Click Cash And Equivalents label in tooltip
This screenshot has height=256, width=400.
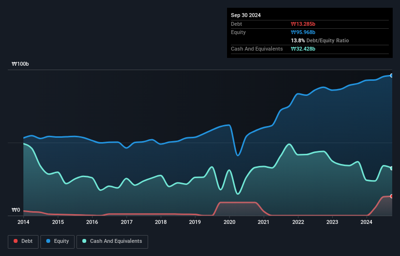pos(257,49)
